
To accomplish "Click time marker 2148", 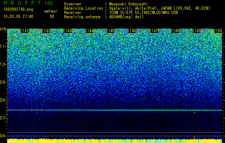I will click(x=175, y=31).
